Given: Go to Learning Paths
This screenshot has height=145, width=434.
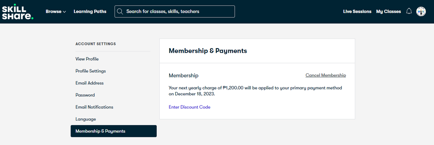Looking at the screenshot, I should (90, 12).
